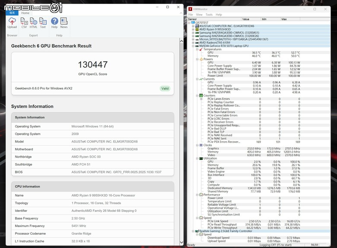Image resolution: width=337 pixels, height=248 pixels.
Task: Click the Clocks icon
Action: pyautogui.click(x=201, y=145)
